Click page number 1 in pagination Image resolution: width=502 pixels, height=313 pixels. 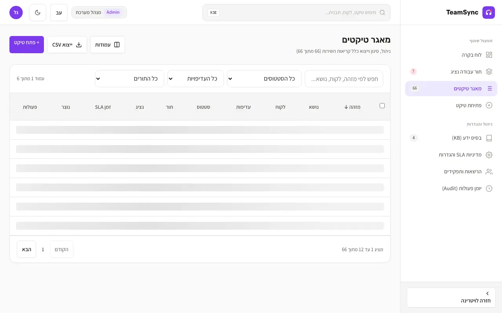pos(43,250)
